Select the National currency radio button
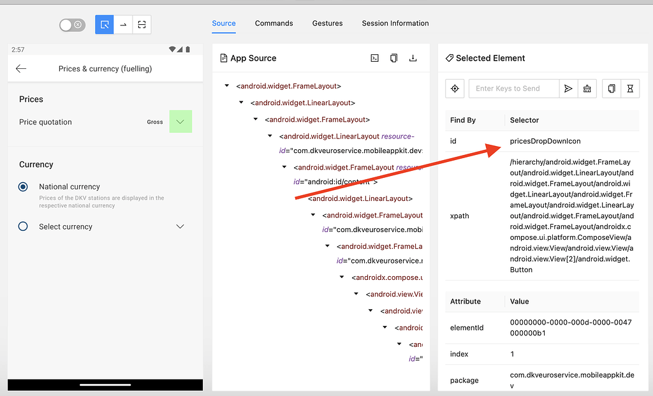653x396 pixels. 23,187
